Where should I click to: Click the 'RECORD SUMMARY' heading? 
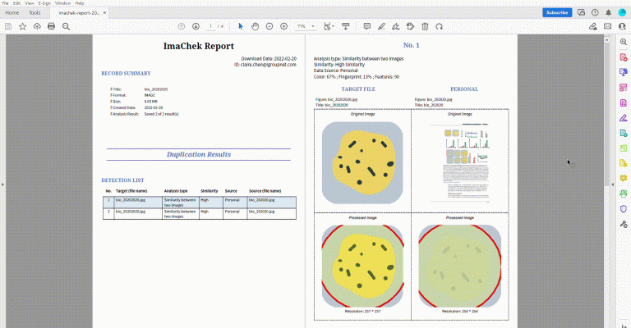(126, 74)
